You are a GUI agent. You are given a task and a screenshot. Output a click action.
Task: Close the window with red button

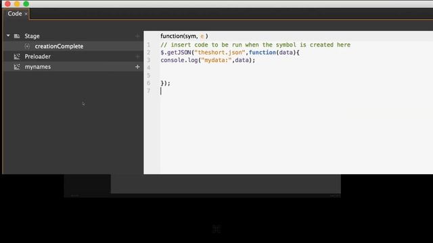pos(7,4)
